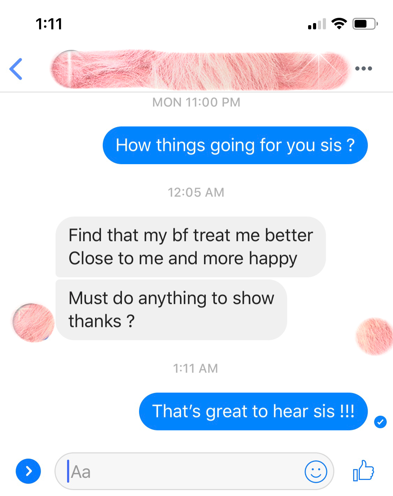The image size is (393, 496).
Task: Open the smiley emoji picker
Action: click(x=316, y=472)
